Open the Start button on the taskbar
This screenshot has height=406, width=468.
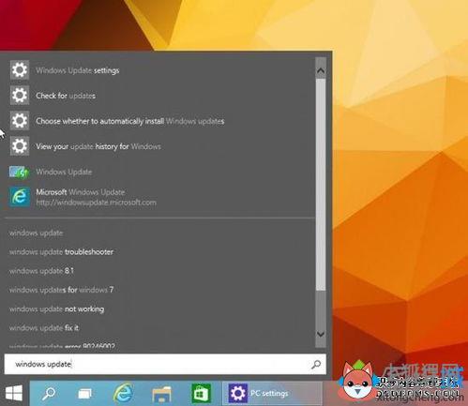14,393
